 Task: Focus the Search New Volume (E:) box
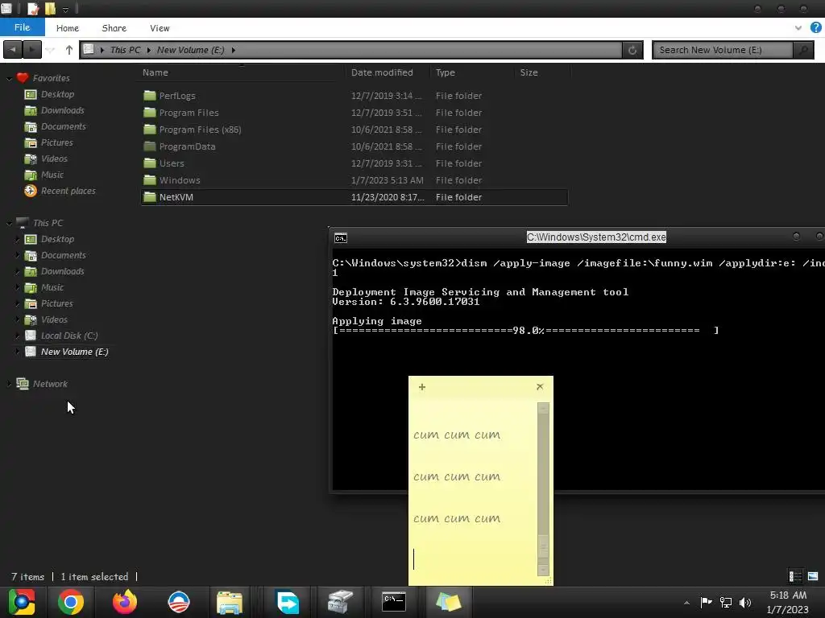[723, 50]
